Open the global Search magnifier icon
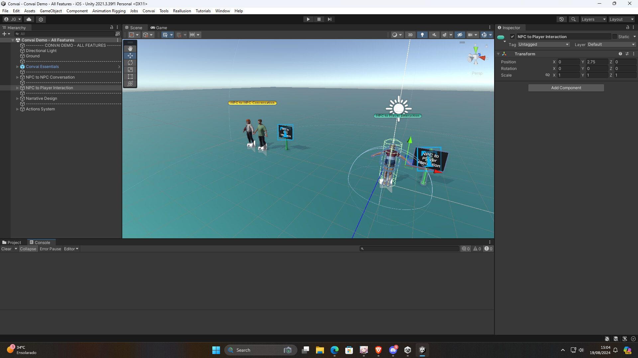 point(573,19)
